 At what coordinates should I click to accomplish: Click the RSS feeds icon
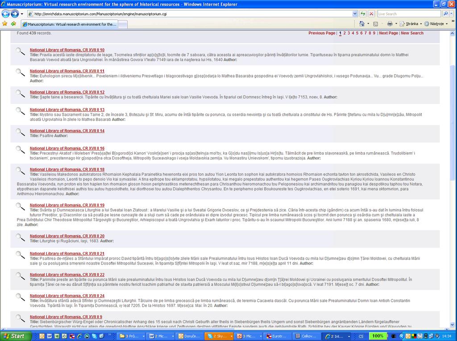coord(376,24)
